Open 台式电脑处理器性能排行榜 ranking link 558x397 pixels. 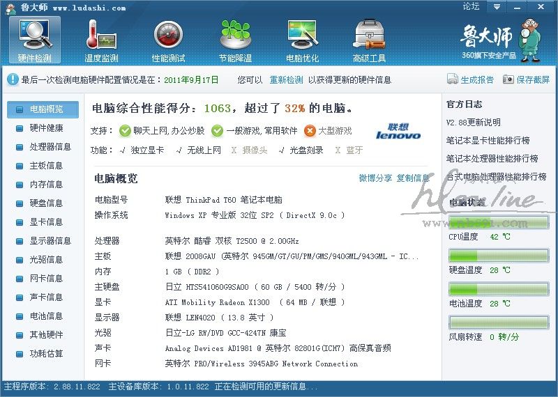[x=497, y=177]
